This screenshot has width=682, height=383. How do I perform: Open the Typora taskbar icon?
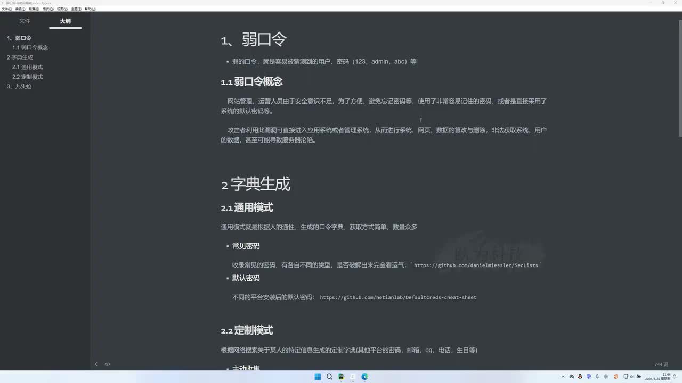click(x=353, y=377)
